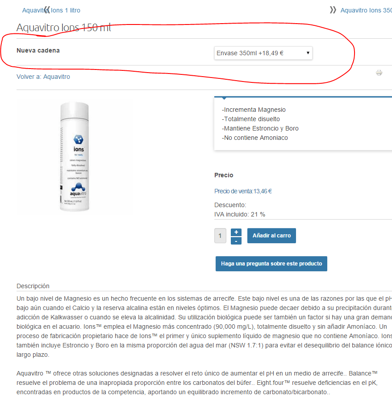Select the Descripción section heading
Image resolution: width=392 pixels, height=400 pixels.
tap(33, 286)
